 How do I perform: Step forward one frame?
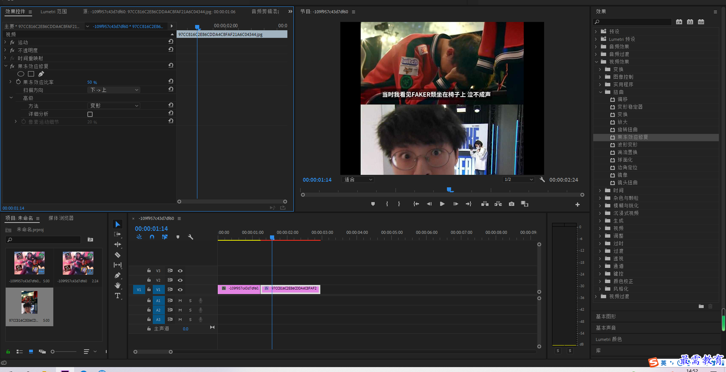click(x=456, y=204)
